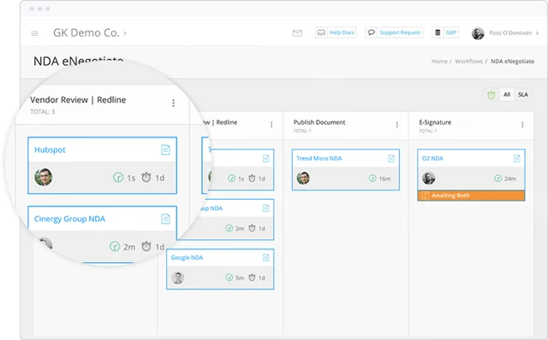The image size is (548, 340).
Task: Toggle the green alarm clock filter
Action: click(491, 95)
